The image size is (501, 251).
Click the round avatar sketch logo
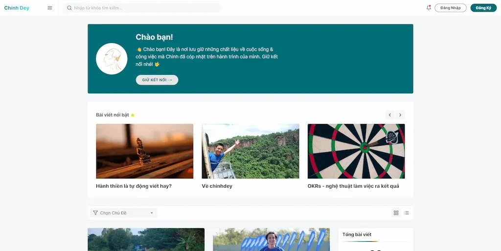click(x=112, y=59)
